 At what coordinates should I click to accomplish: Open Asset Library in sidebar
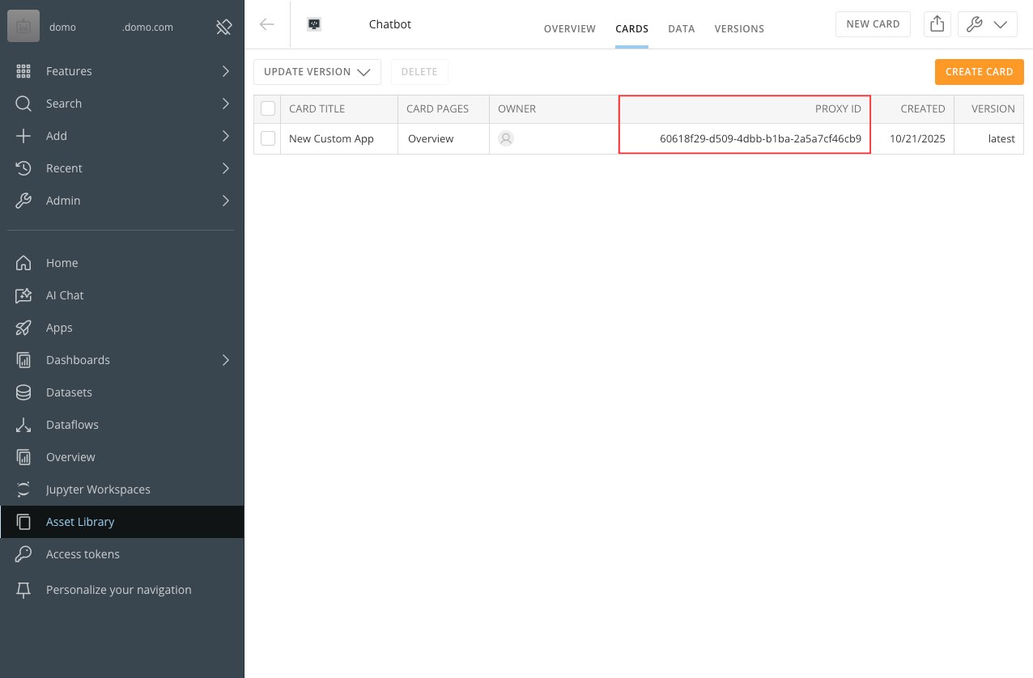click(121, 522)
